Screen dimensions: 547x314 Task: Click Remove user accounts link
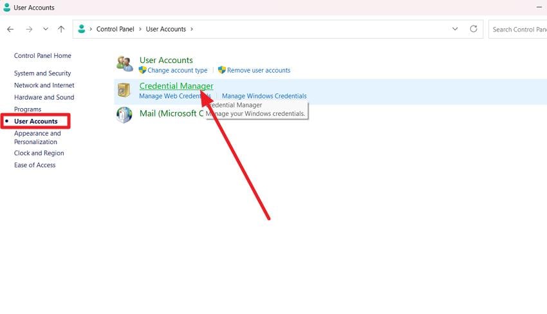(259, 70)
